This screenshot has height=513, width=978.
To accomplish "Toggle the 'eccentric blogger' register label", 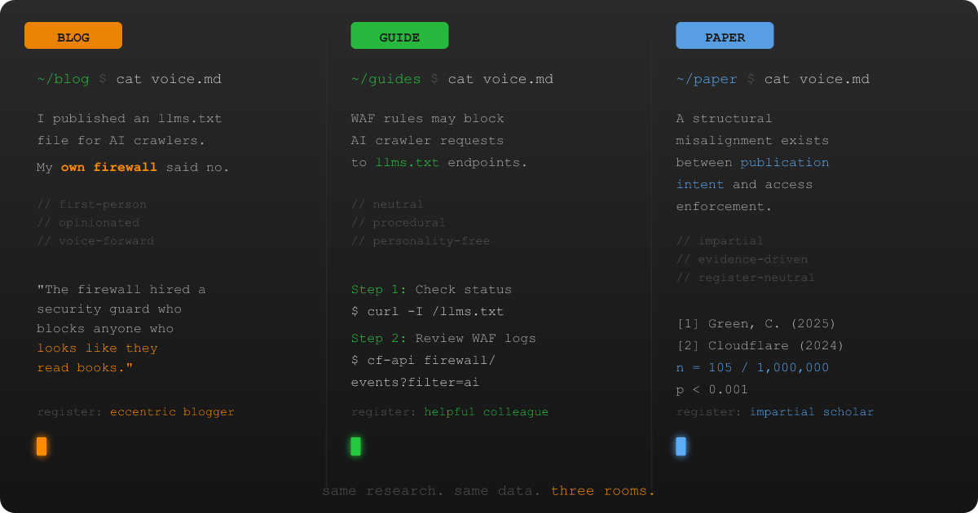I will 172,411.
